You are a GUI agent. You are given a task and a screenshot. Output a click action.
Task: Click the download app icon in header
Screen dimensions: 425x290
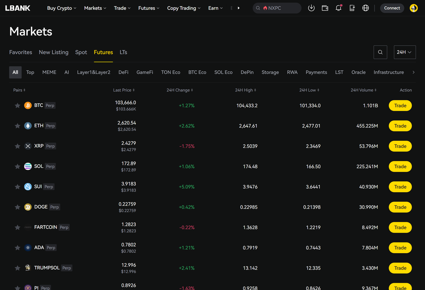pos(311,8)
